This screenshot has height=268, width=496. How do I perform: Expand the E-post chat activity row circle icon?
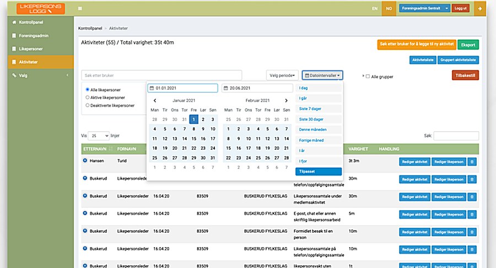coord(85,214)
